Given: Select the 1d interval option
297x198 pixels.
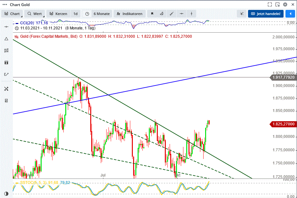Looking at the screenshot, I should tap(76, 14).
